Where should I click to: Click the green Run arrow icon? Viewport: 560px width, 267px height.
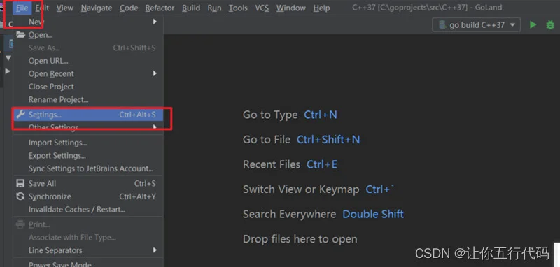[x=533, y=25]
